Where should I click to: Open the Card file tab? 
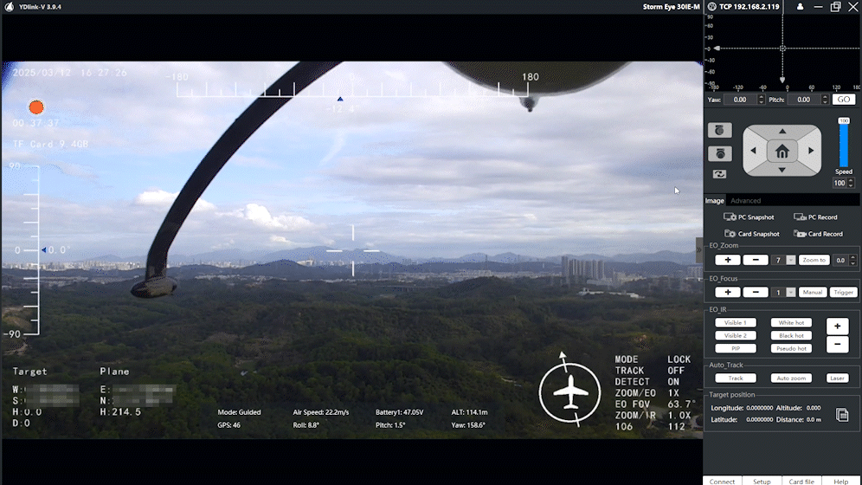tap(801, 481)
